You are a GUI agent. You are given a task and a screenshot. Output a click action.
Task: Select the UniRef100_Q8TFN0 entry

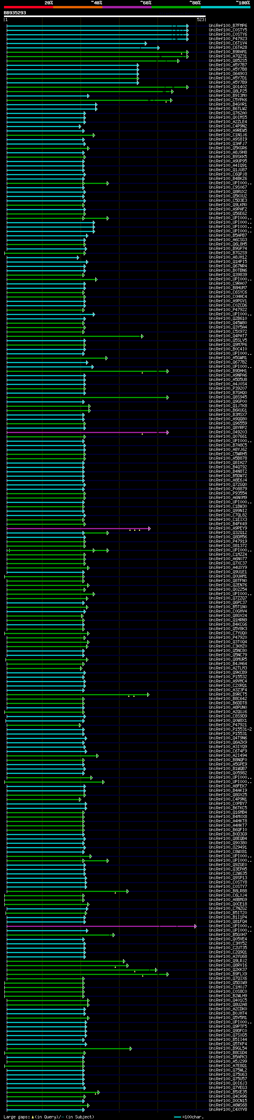[228, 580]
